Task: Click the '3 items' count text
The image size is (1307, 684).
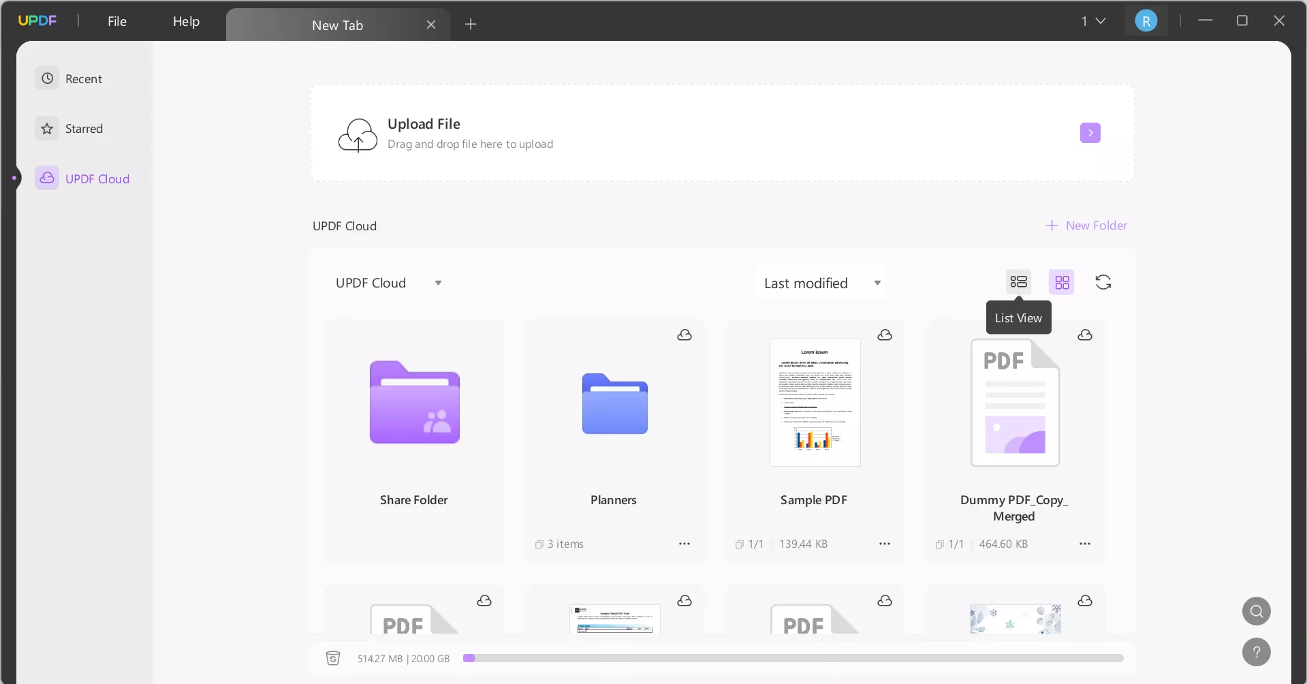Action: click(565, 544)
